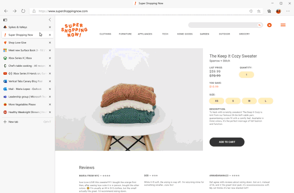Select size M option
Viewport: 294px width, 193px height.
pos(249,101)
